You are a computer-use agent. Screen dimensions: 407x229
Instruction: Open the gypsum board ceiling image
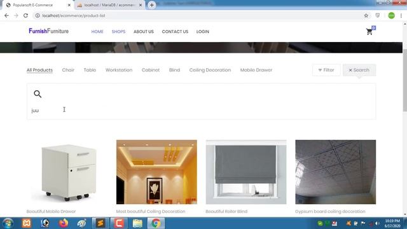tap(335, 172)
